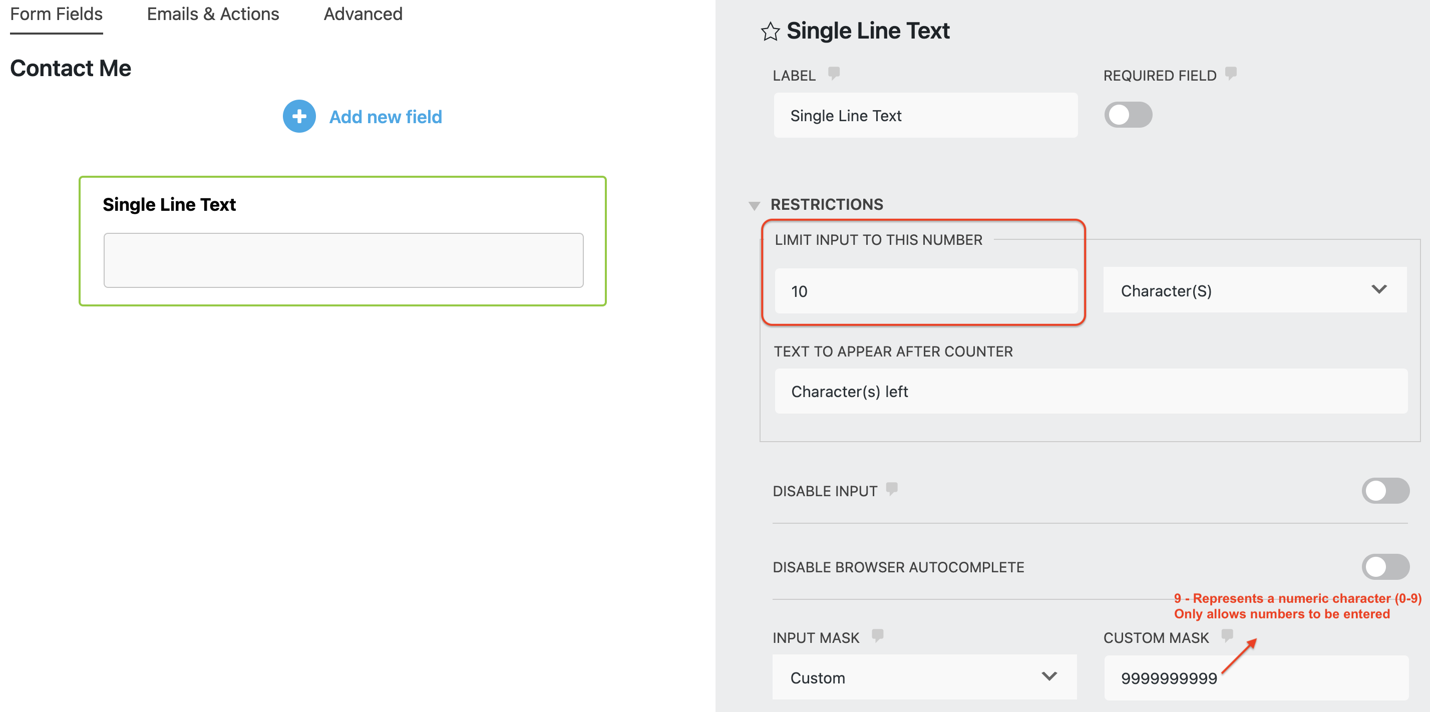Screen dimensions: 1430x712
Task: Enable the Required Field toggle
Action: [1128, 114]
